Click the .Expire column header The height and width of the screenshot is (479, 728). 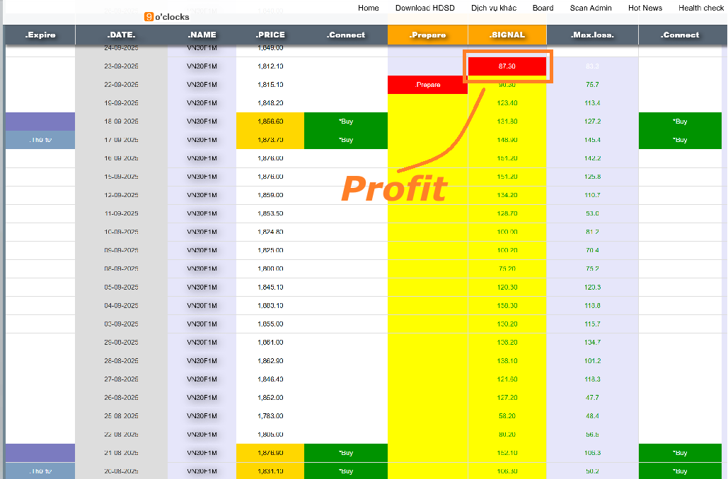click(40, 35)
